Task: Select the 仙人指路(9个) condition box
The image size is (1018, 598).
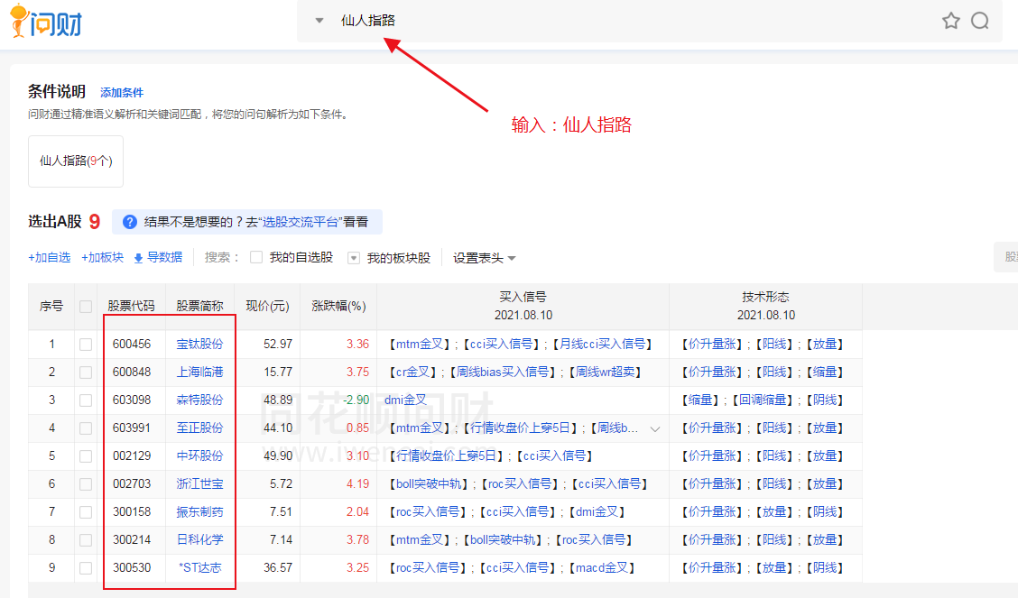Action: point(76,161)
